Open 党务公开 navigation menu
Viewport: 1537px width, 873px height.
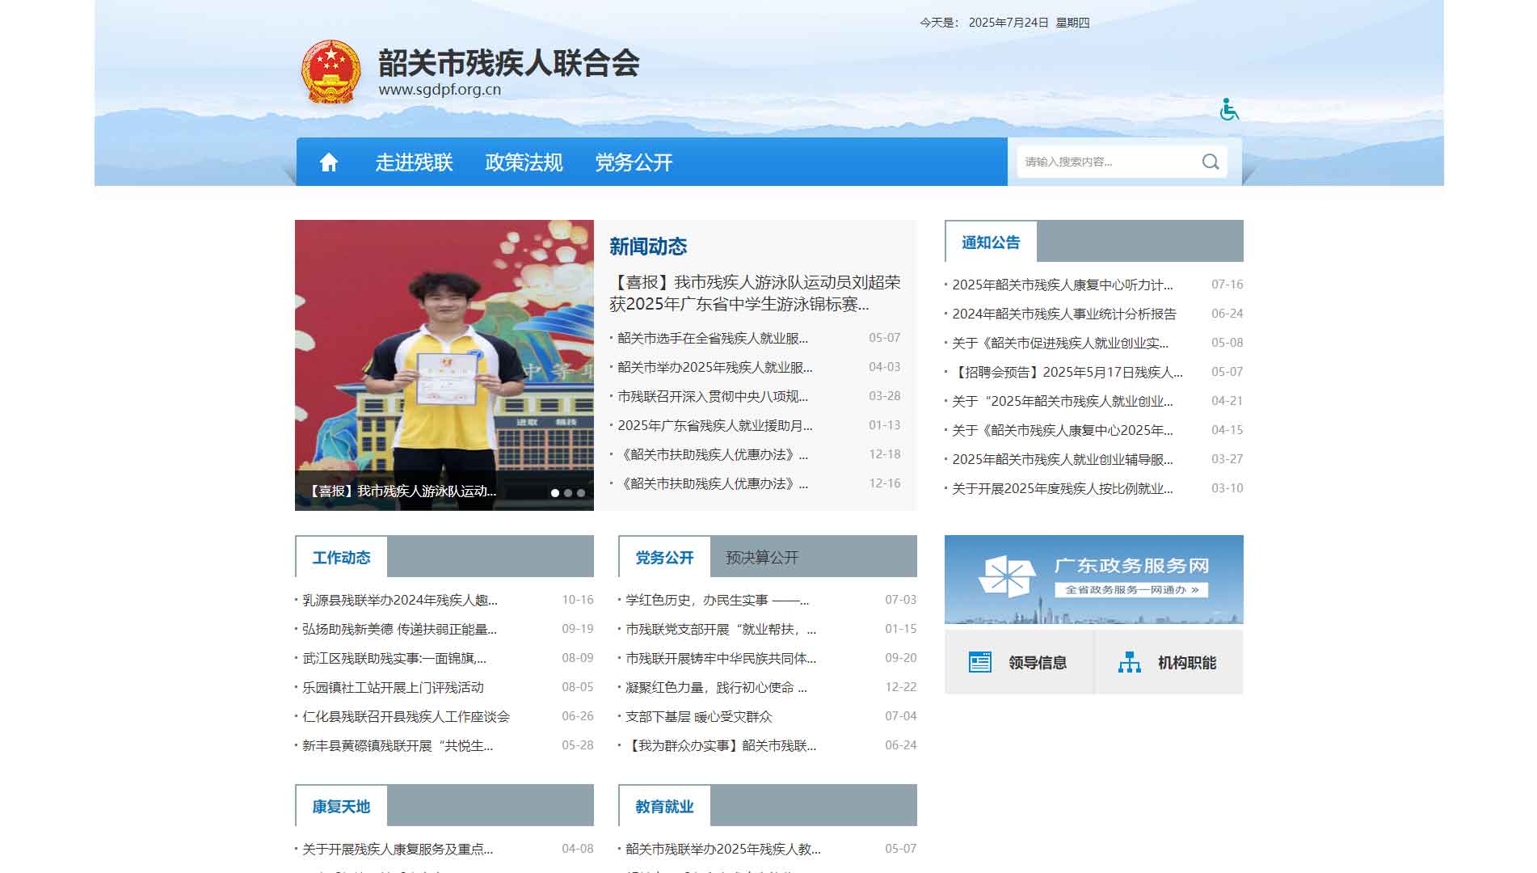pyautogui.click(x=634, y=162)
